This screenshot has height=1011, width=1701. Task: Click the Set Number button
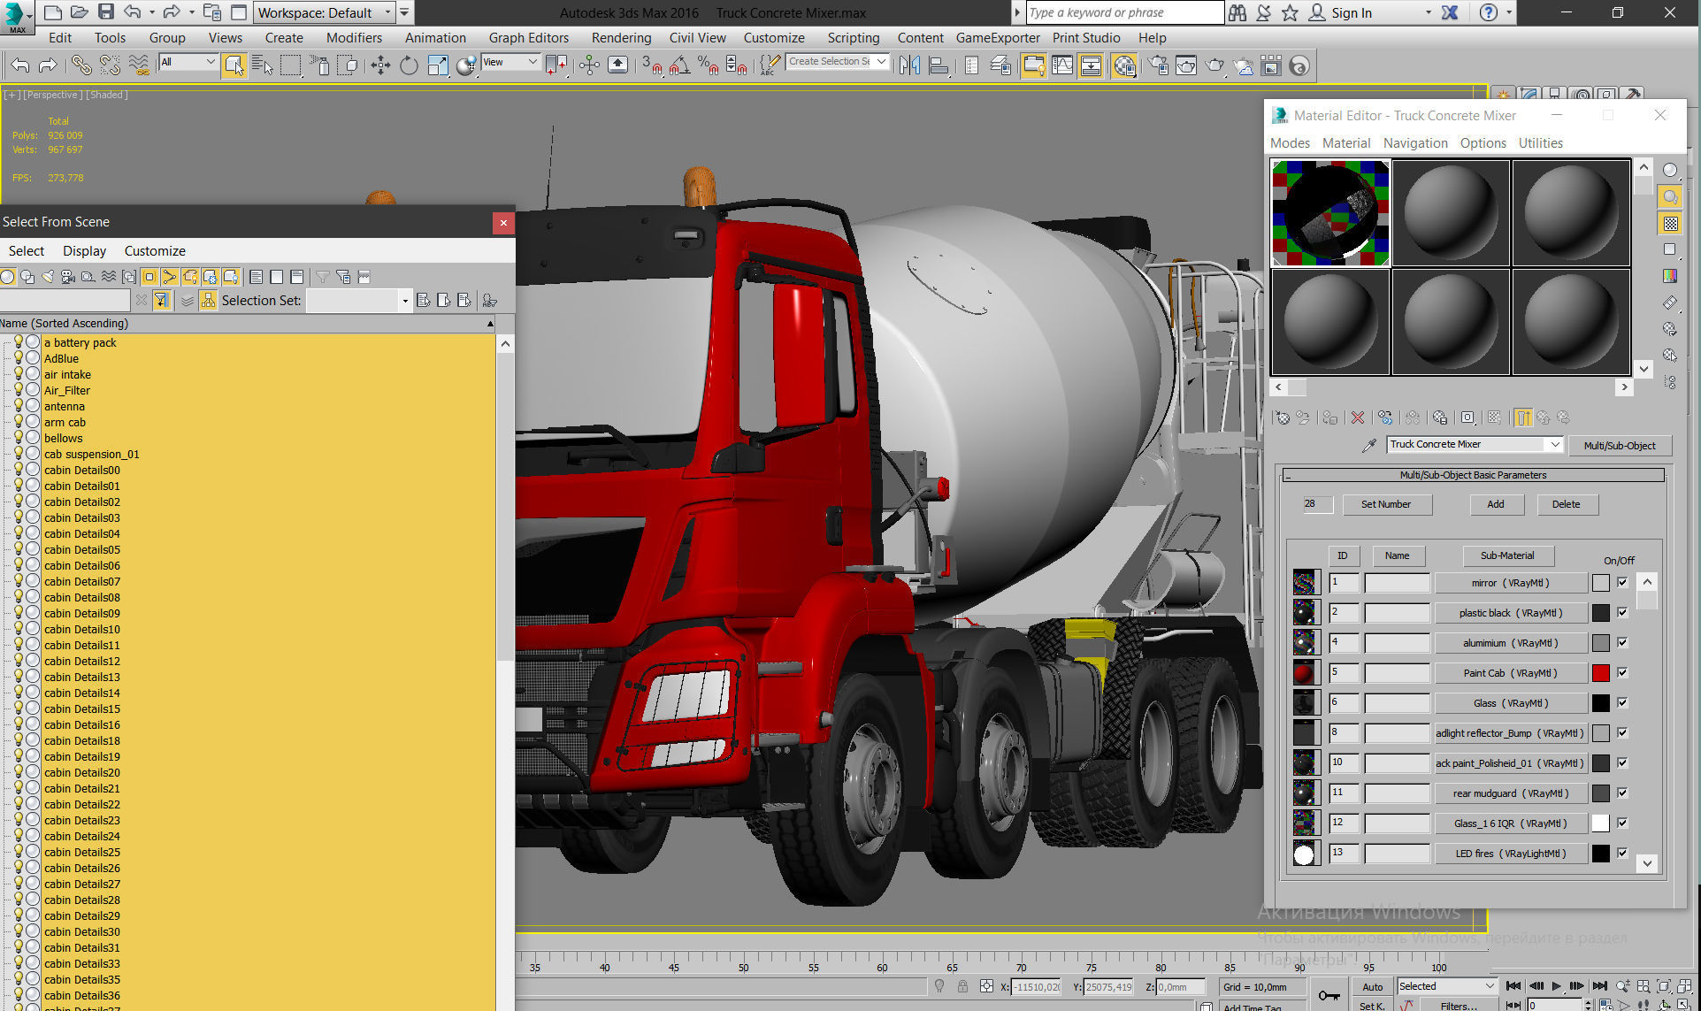1386,504
